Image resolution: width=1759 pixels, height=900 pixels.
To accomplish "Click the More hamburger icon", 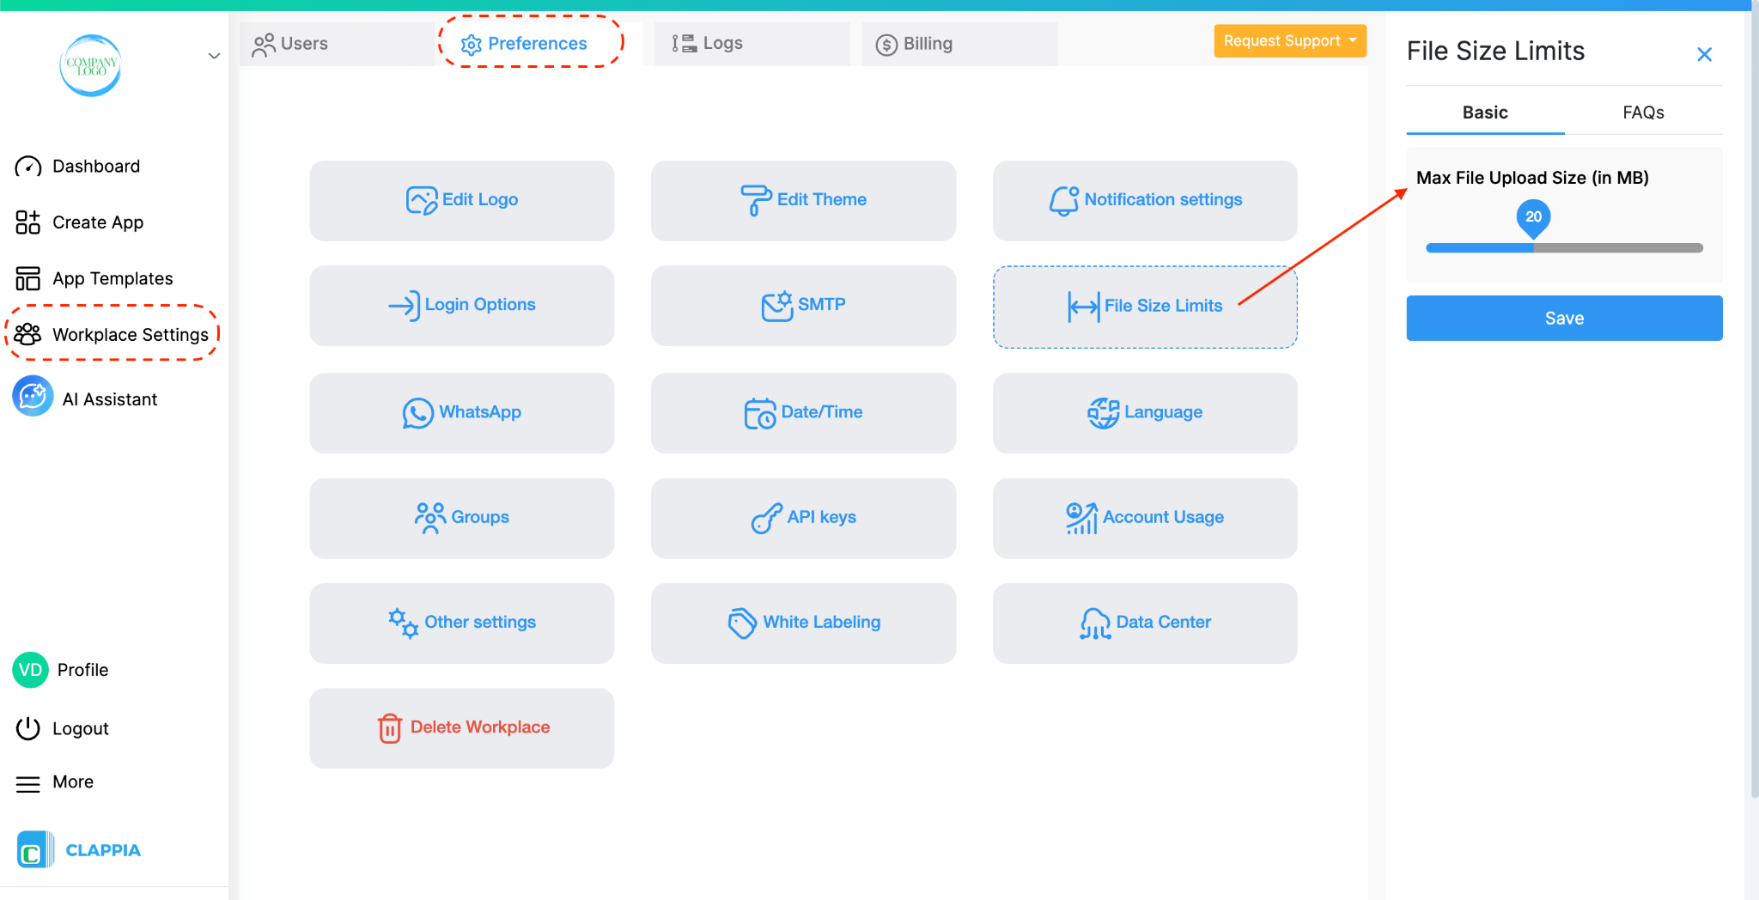I will (28, 784).
